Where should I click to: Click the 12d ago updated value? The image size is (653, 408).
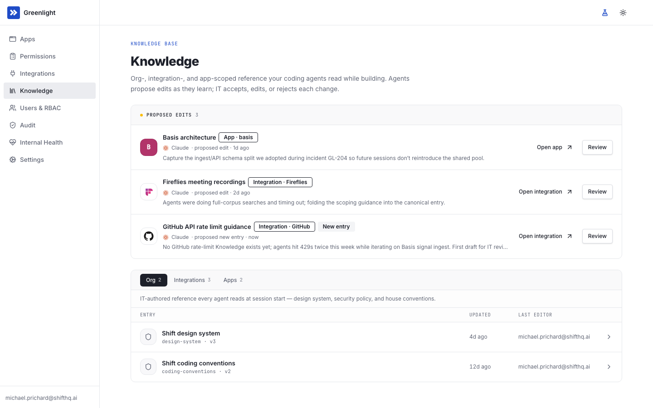click(480, 367)
